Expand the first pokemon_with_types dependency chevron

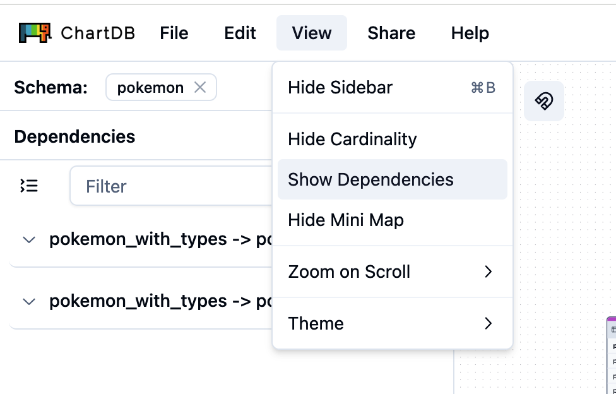coord(28,240)
